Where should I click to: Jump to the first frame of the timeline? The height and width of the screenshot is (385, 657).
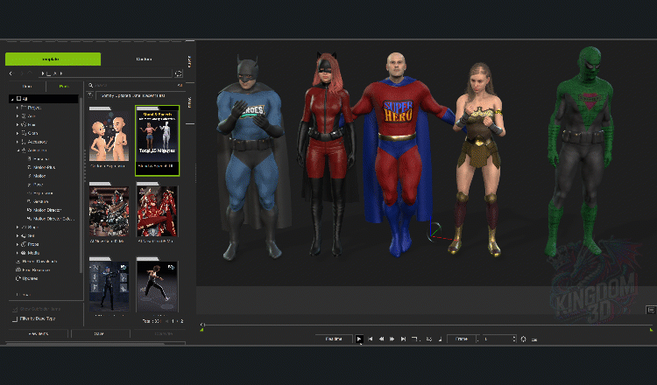(x=370, y=339)
